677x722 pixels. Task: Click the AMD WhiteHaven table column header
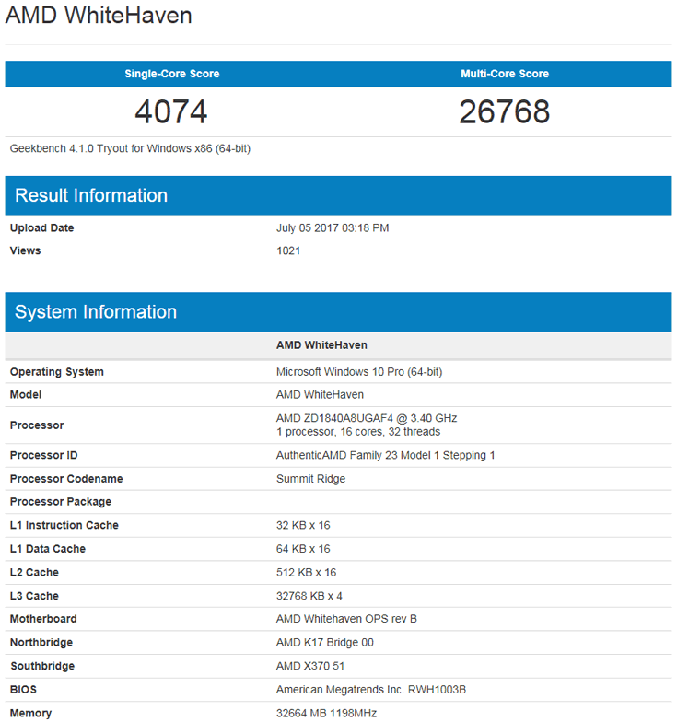coord(321,345)
